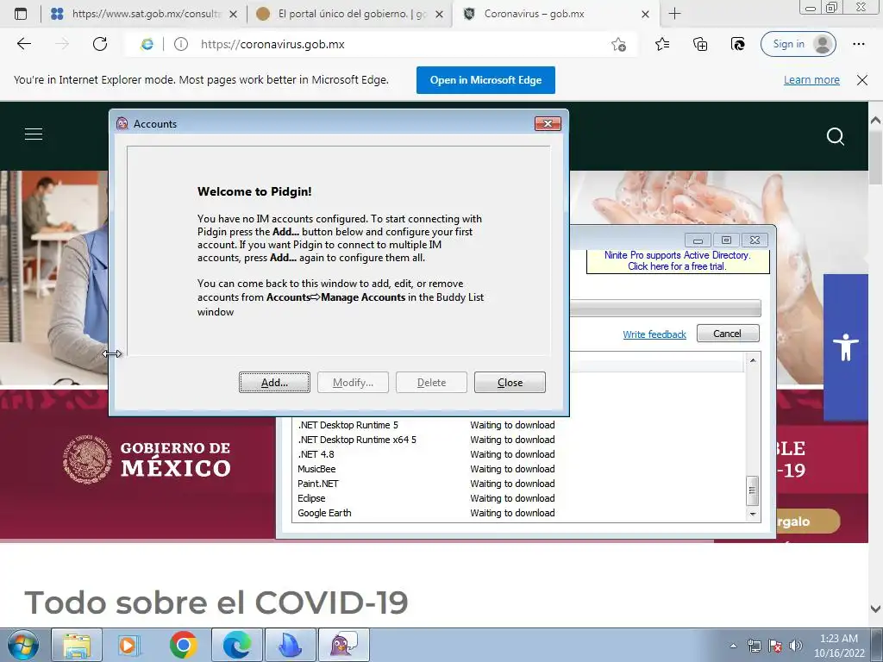Dismiss the Internet Explorer mode banner
883x662 pixels.
pos(862,80)
